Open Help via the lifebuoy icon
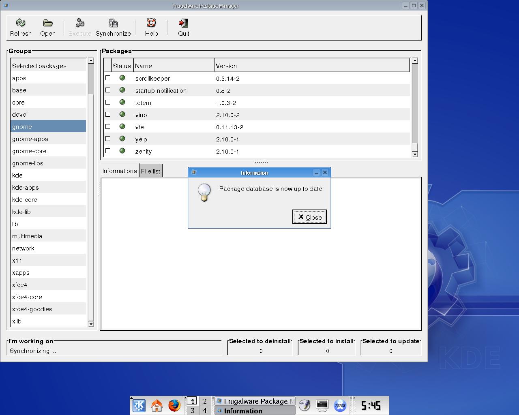The image size is (519, 415). click(151, 23)
